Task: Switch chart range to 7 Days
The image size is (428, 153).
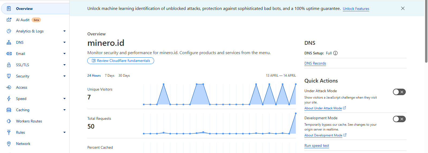Action: 109,76
